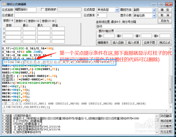Minimize the formula editor window
176x137 pixels.
coord(154,4)
